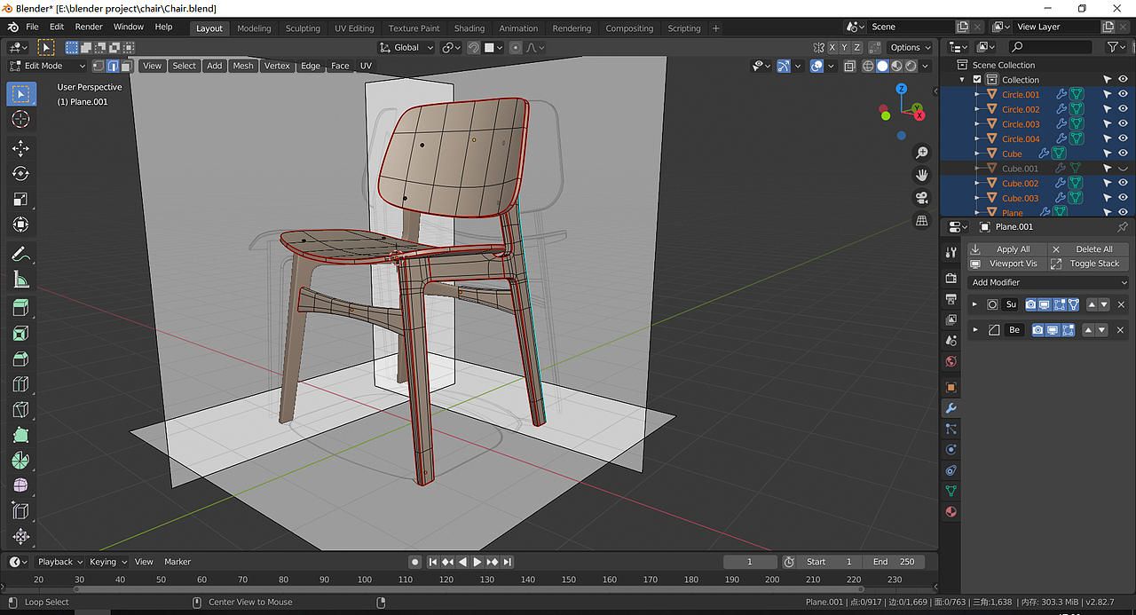Switch to face select mode

126,66
